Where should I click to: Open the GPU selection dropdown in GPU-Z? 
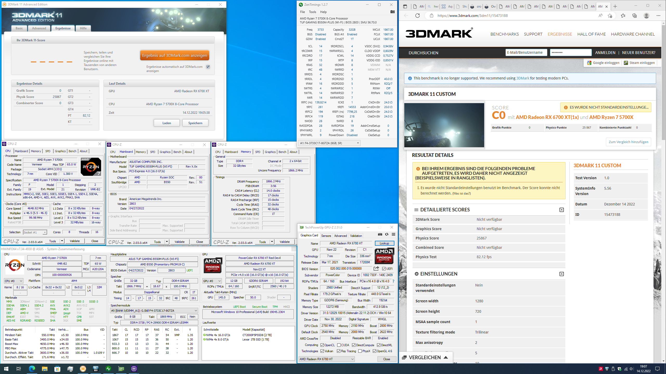coord(326,359)
